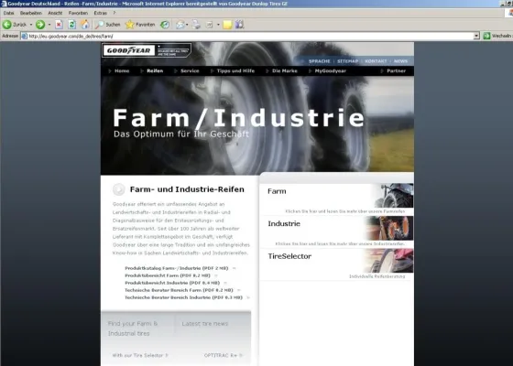Click the Farm tractor thumbnail image
The width and height of the screenshot is (513, 366).
394,196
